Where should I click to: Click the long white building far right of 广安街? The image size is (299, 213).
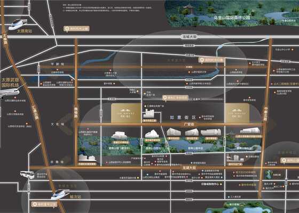(250, 130)
